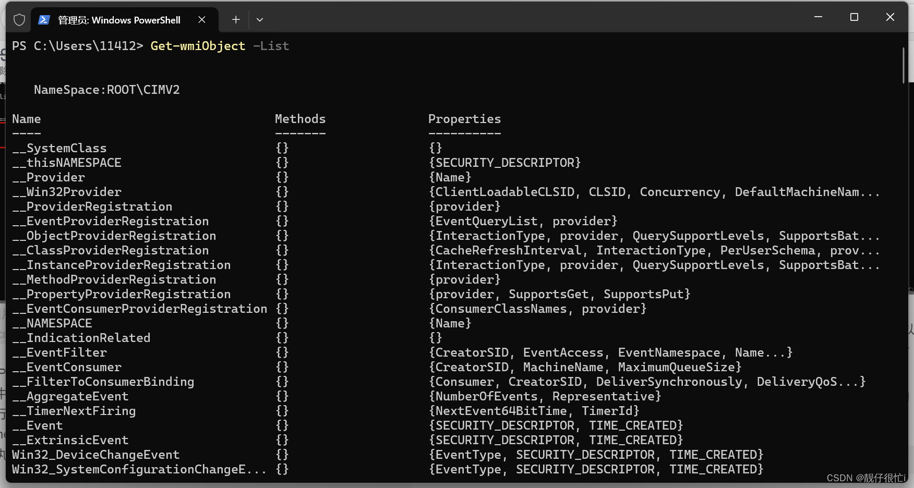Click the {provider, SupportsGet, SupportsPut} text

(x=560, y=294)
